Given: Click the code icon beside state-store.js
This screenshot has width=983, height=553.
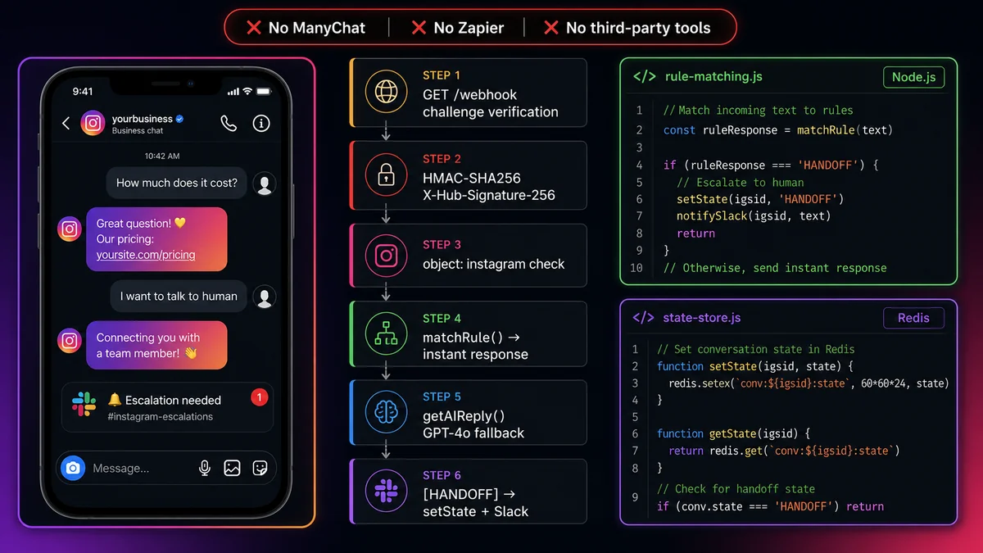Looking at the screenshot, I should click(643, 318).
